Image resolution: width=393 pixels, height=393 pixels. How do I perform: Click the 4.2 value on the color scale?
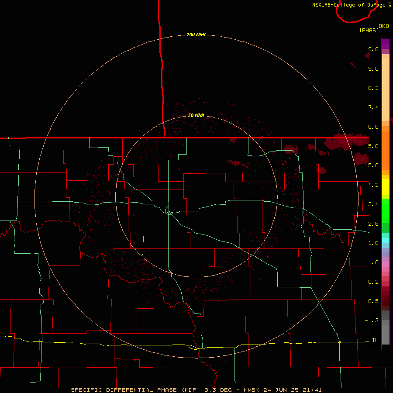pyautogui.click(x=373, y=185)
